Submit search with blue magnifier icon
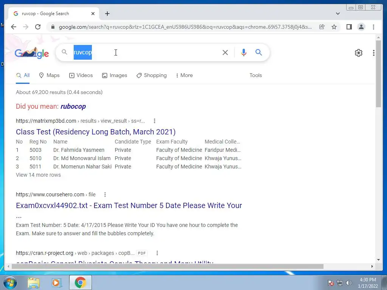 [x=259, y=52]
